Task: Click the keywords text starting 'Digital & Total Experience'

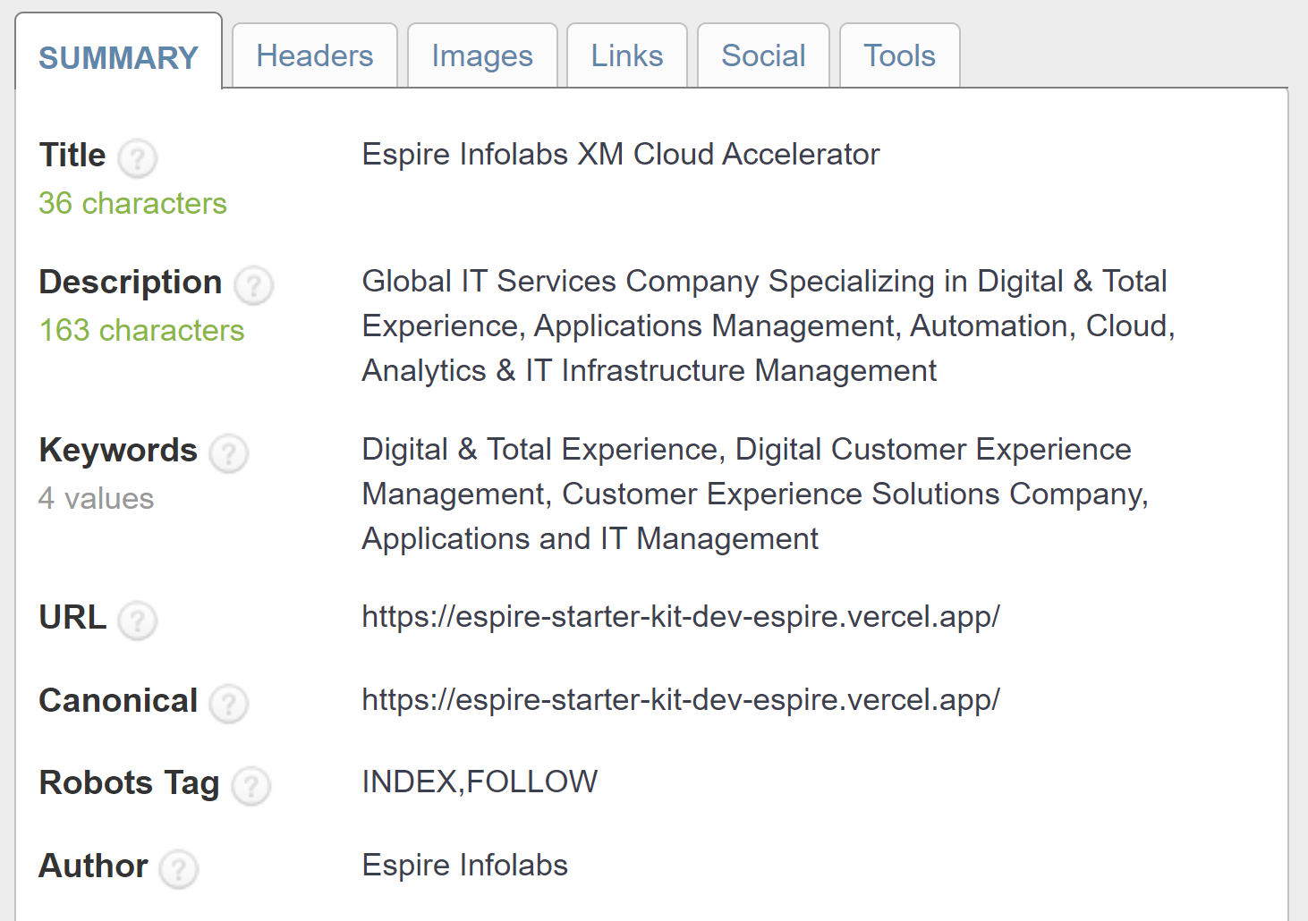Action: (x=755, y=494)
